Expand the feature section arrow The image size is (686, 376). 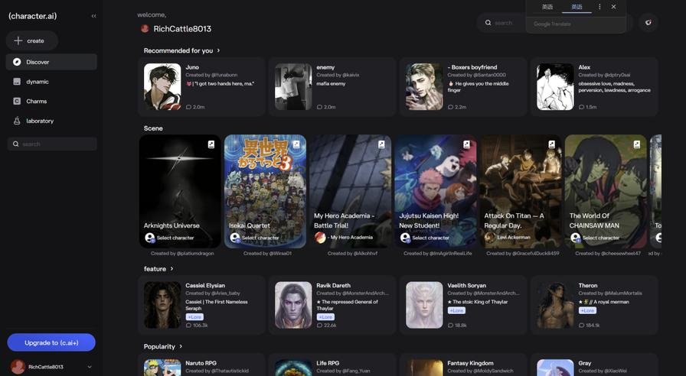coord(172,268)
